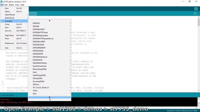
Task: Expand the ESP8266SSDP examples
Action: coord(50,54)
